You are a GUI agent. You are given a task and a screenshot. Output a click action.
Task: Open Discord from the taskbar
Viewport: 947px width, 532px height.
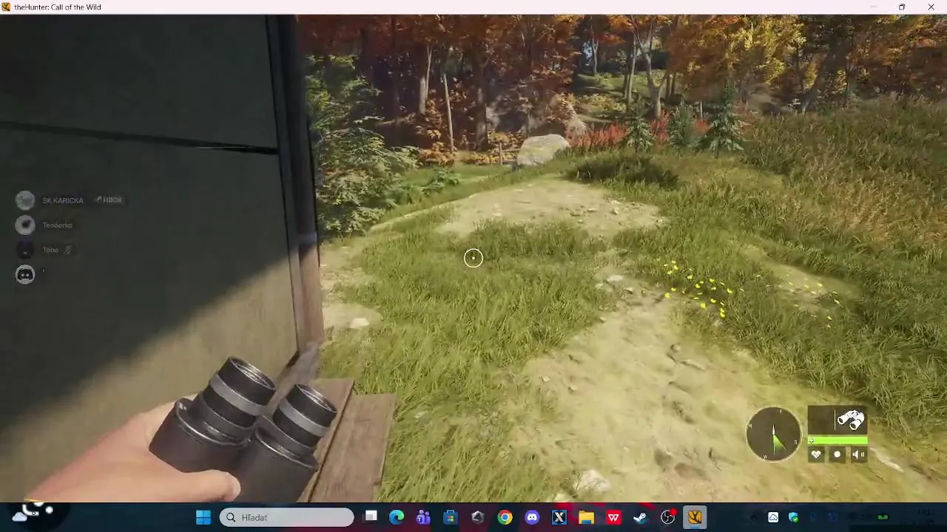[x=532, y=517]
